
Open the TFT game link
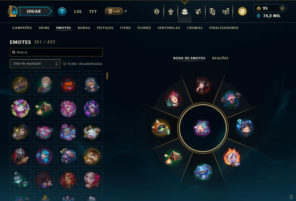click(93, 12)
